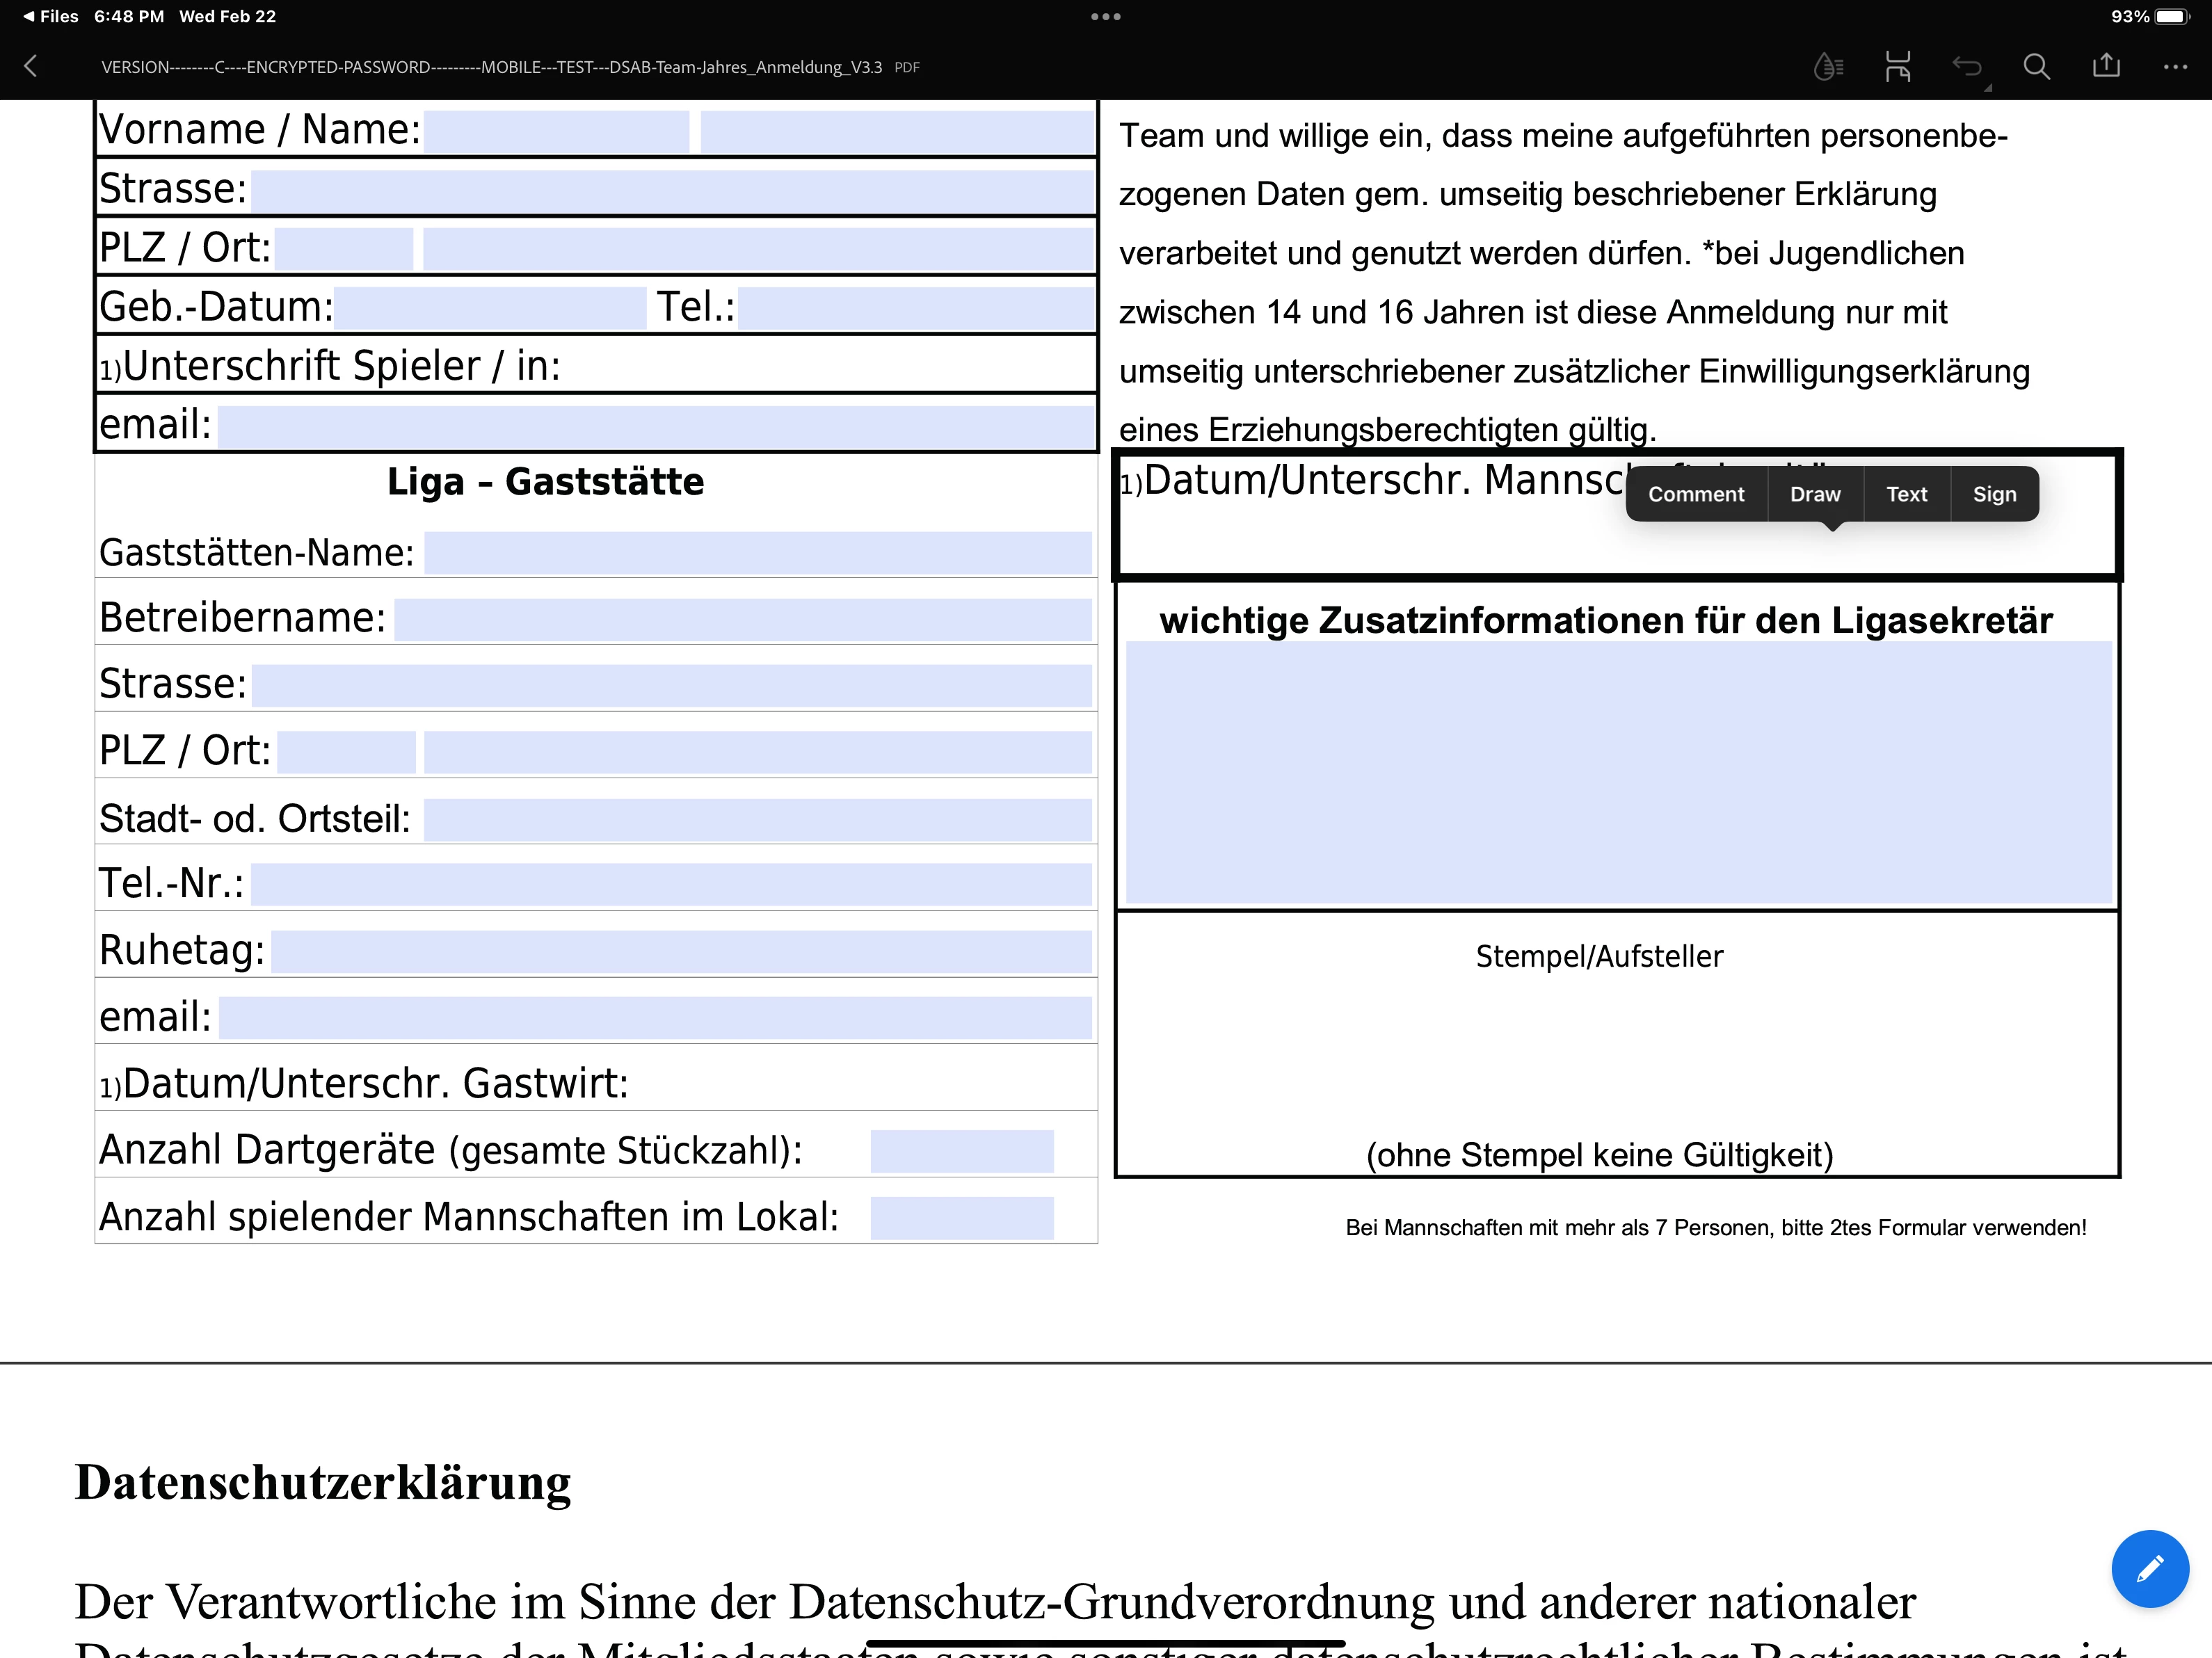The width and height of the screenshot is (2212, 1658).
Task: Open the search magnifier icon
Action: coord(2036,67)
